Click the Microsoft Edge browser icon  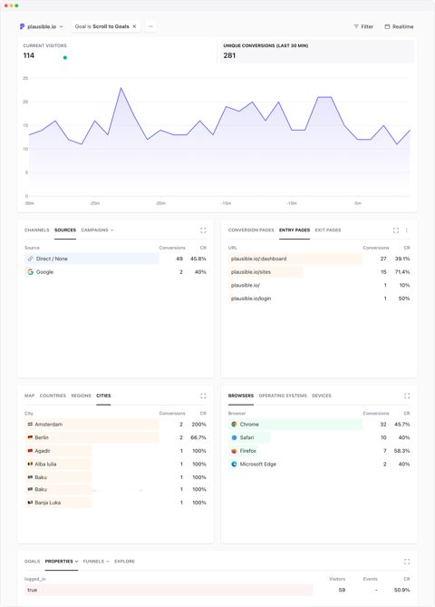tap(234, 464)
